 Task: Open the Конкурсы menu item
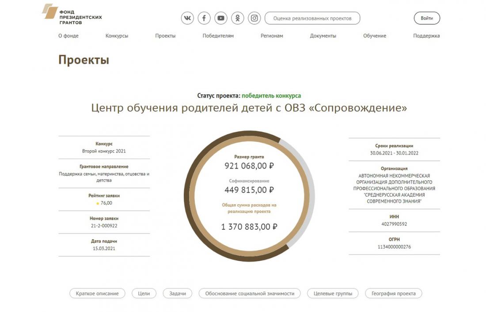[117, 36]
